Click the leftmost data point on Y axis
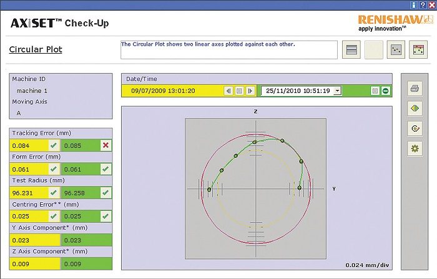The width and height of the screenshot is (437, 279). (x=209, y=190)
